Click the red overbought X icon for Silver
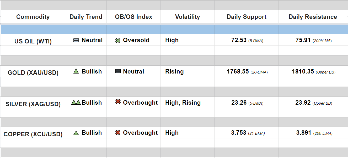Screen dimensions: 348x158 click(118, 102)
